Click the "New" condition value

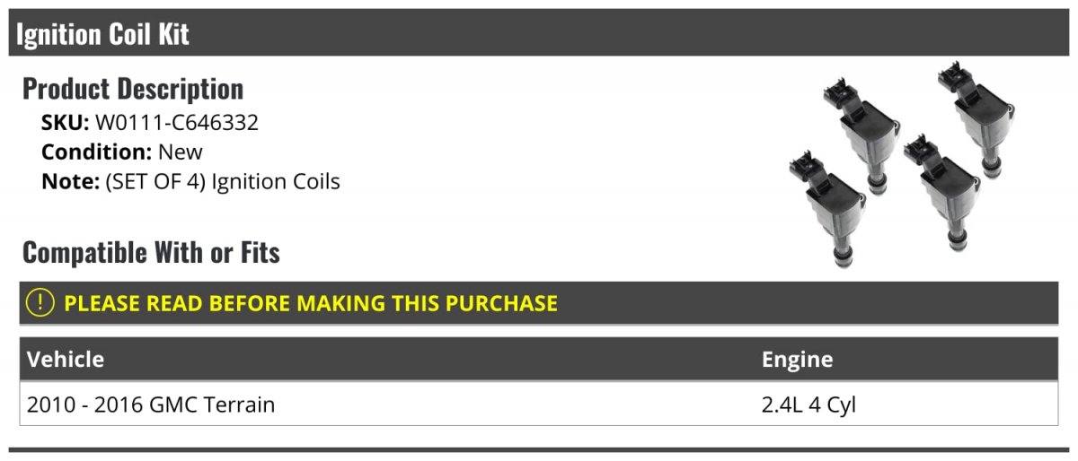(x=180, y=152)
